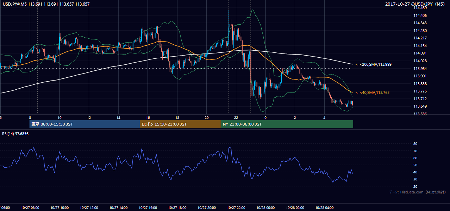Click the 114.469 price axis label
Screen dimensions: 450x211
coord(420,8)
